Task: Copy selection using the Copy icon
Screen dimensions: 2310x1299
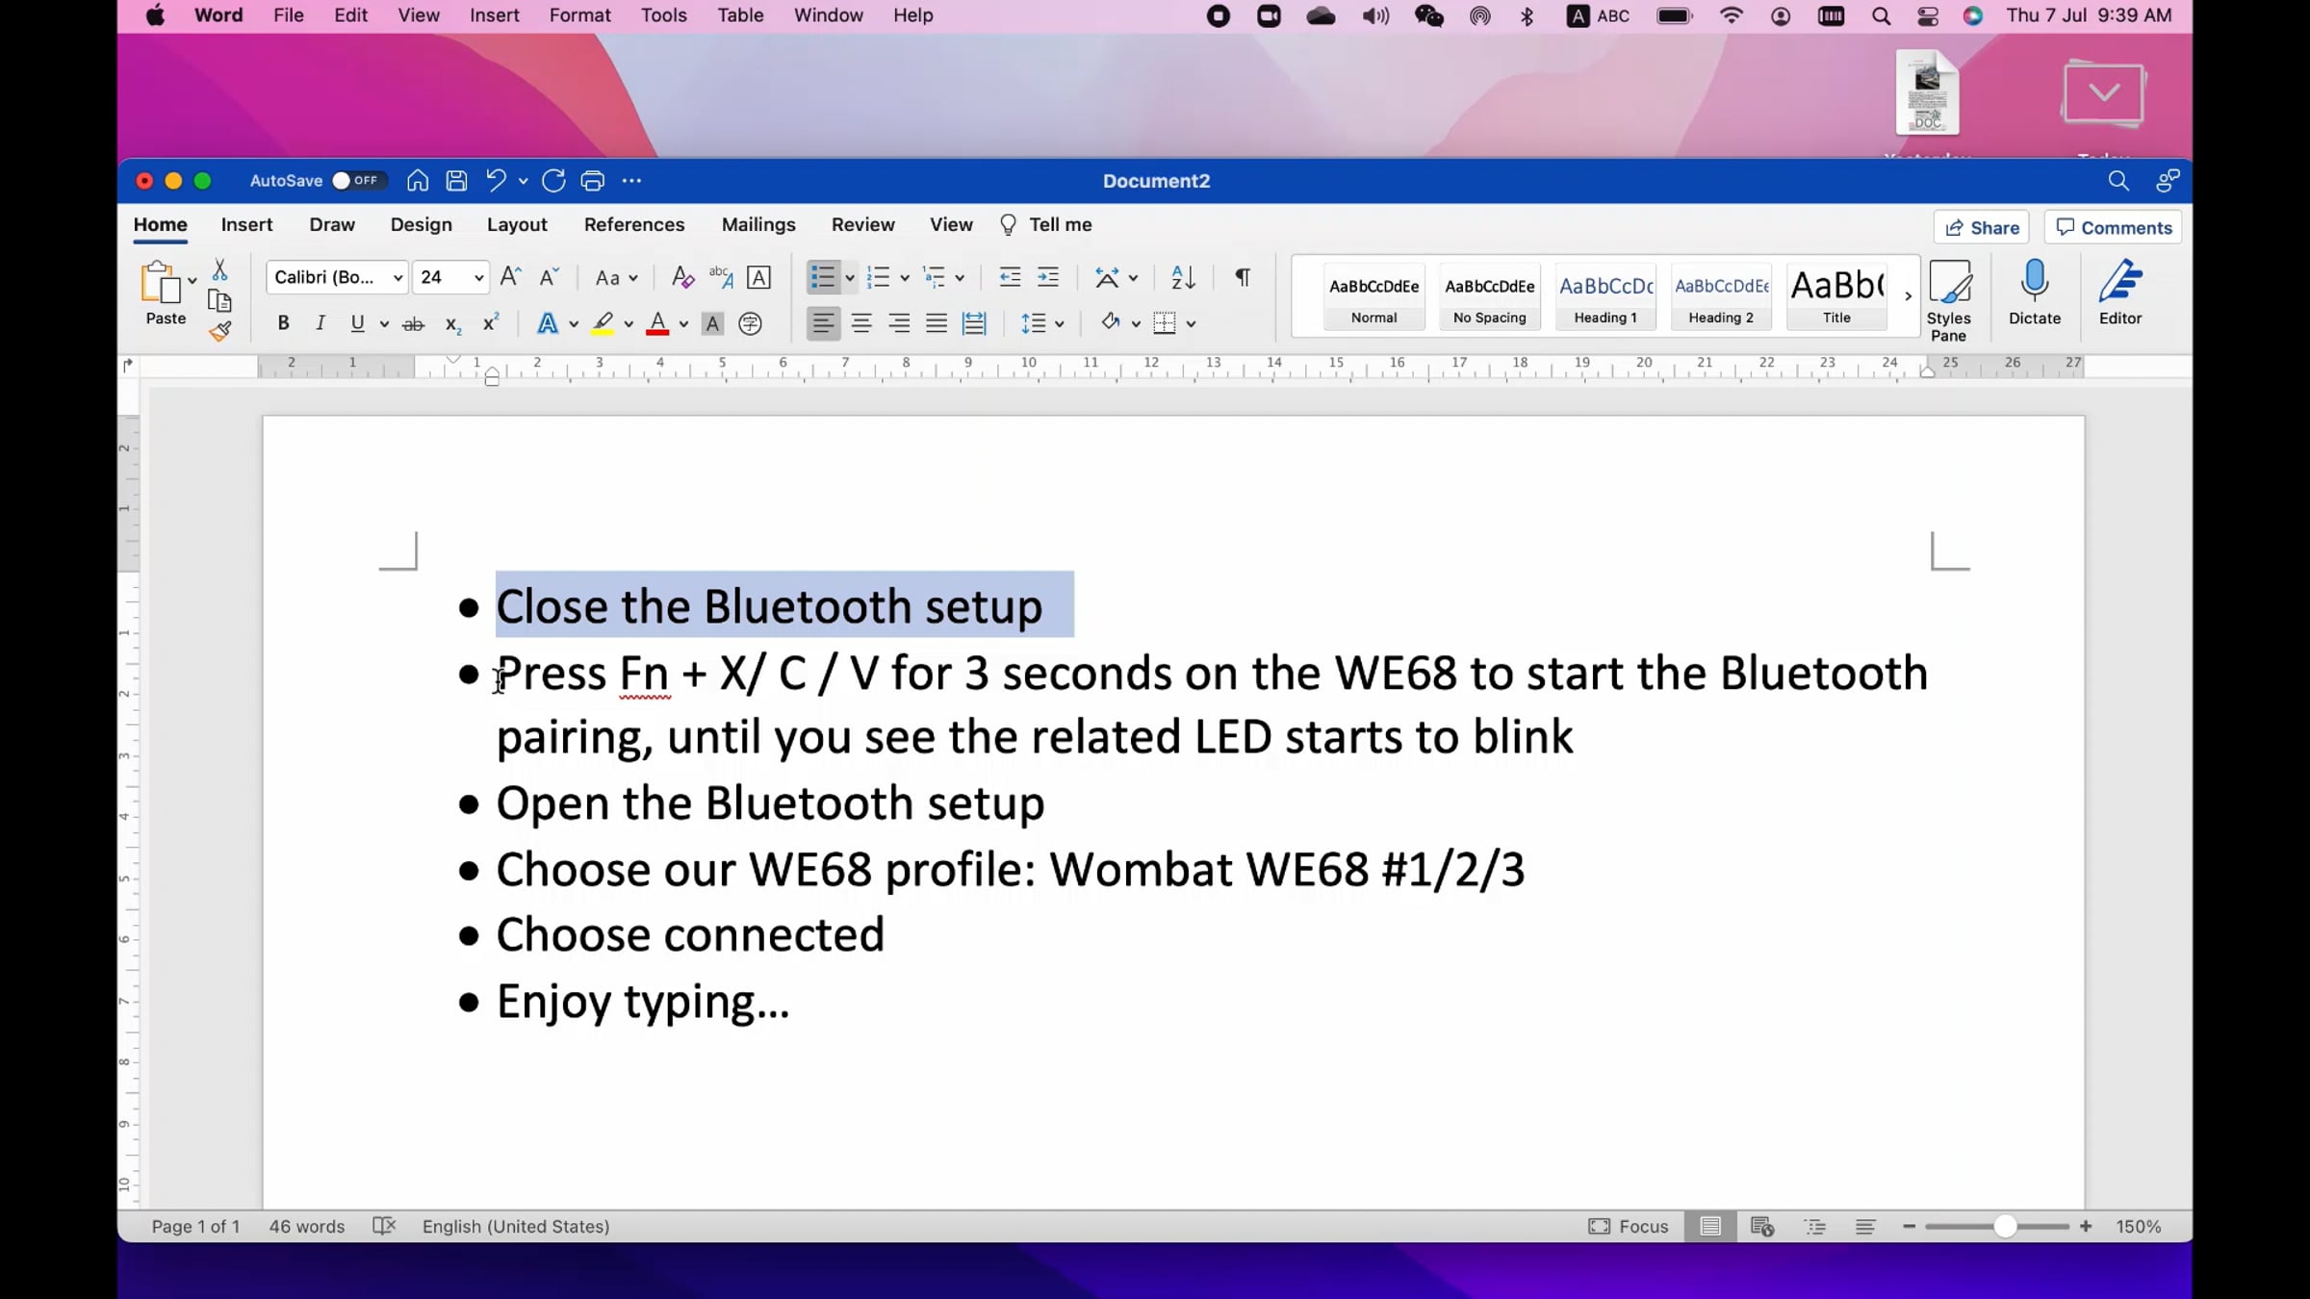Action: point(219,301)
